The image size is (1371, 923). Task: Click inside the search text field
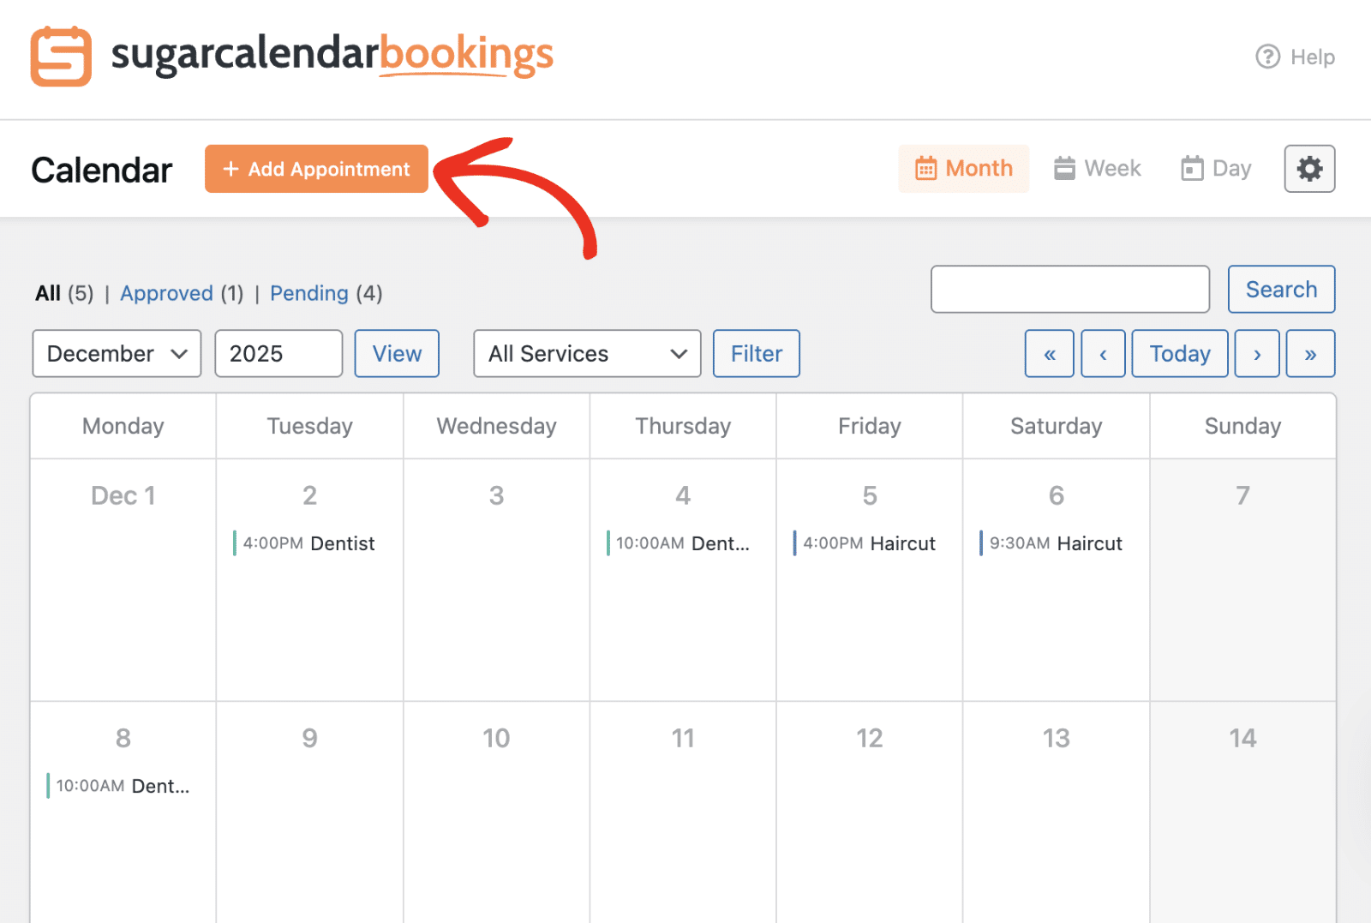pyautogui.click(x=1069, y=289)
